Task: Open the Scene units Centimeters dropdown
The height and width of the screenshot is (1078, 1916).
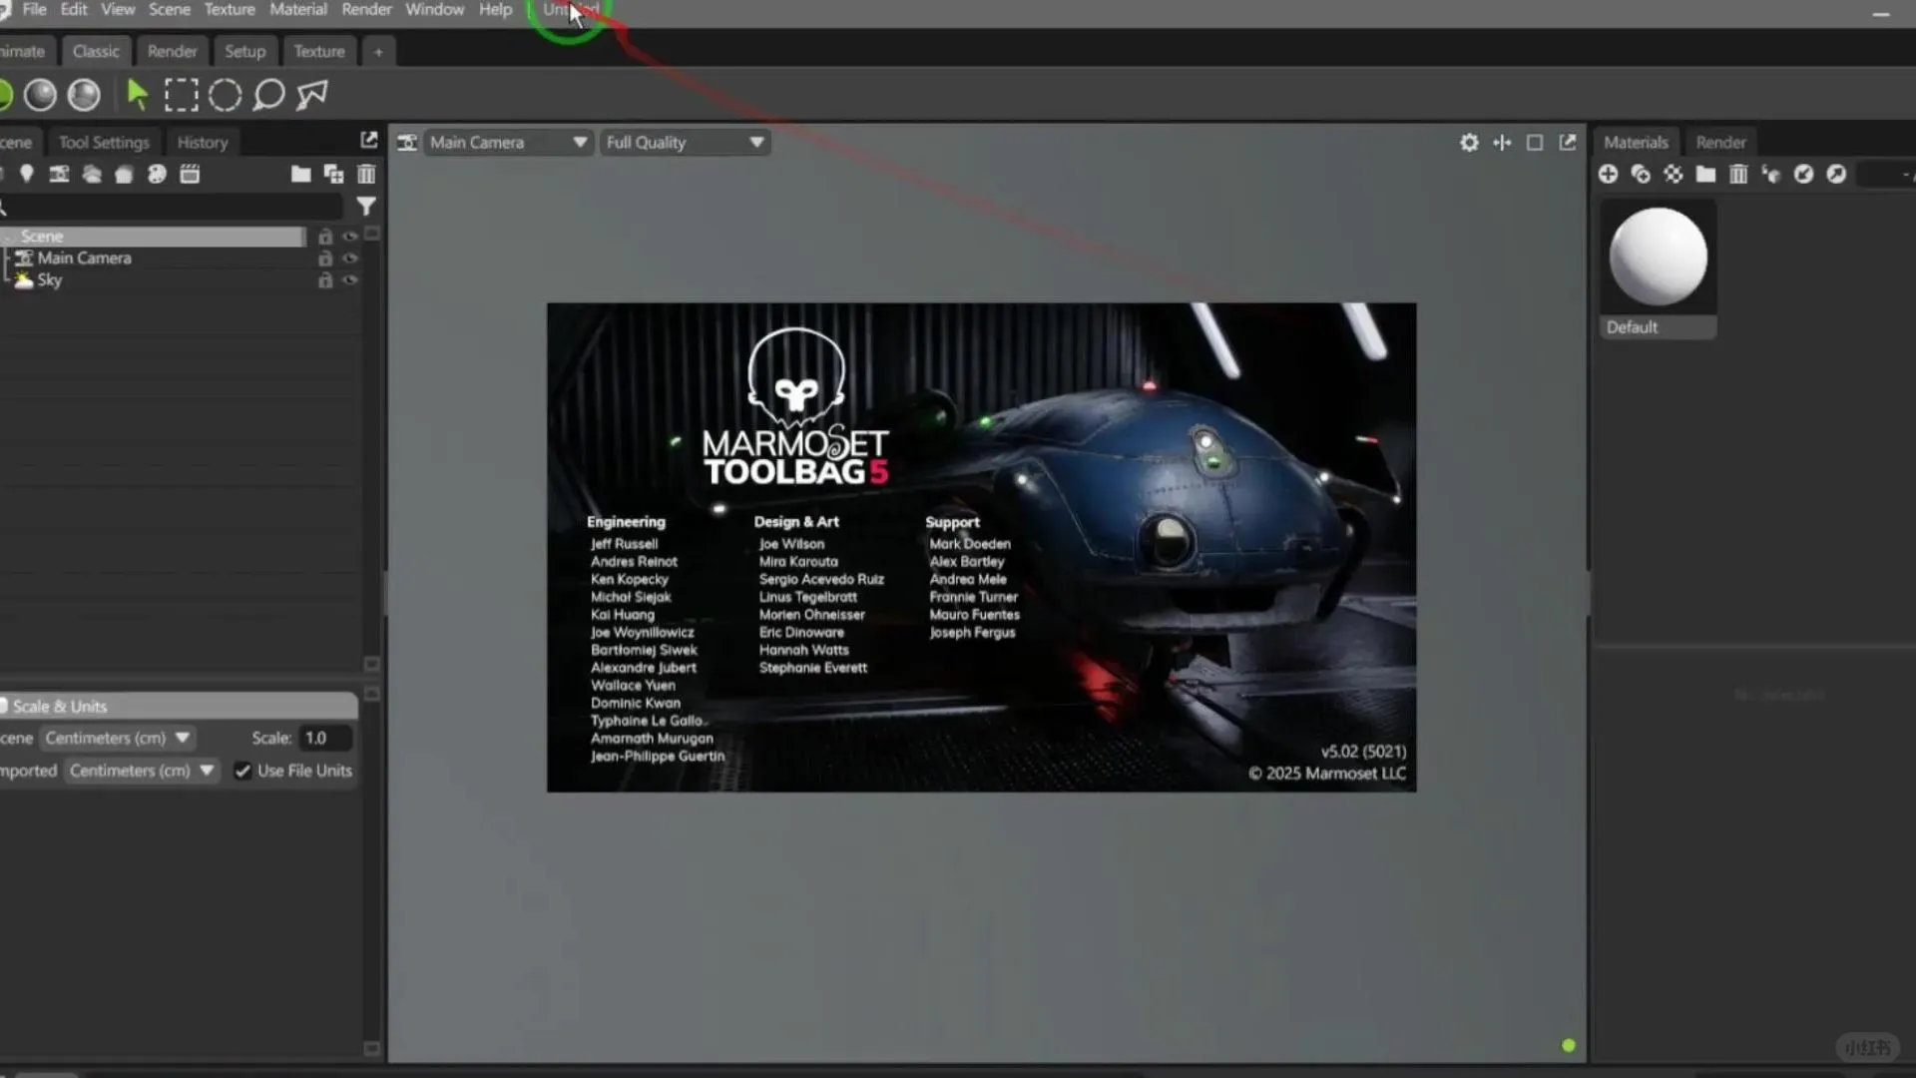Action: [117, 738]
